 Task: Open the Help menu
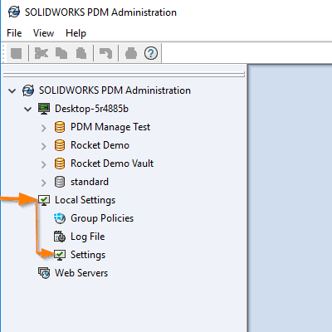tap(76, 33)
